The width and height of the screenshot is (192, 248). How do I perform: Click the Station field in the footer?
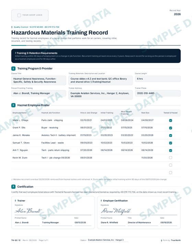point(108,240)
